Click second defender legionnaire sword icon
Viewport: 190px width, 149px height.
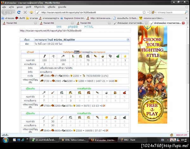(x=44, y=118)
